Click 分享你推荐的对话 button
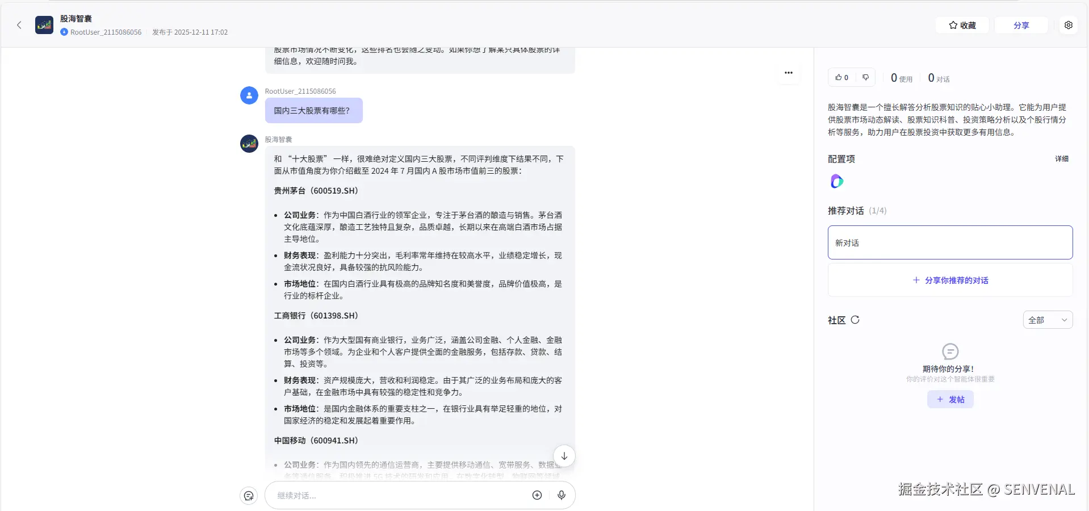 coord(950,280)
